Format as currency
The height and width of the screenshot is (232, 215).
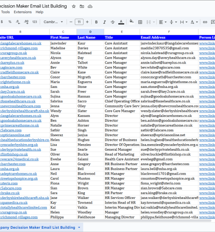(2, 22)
